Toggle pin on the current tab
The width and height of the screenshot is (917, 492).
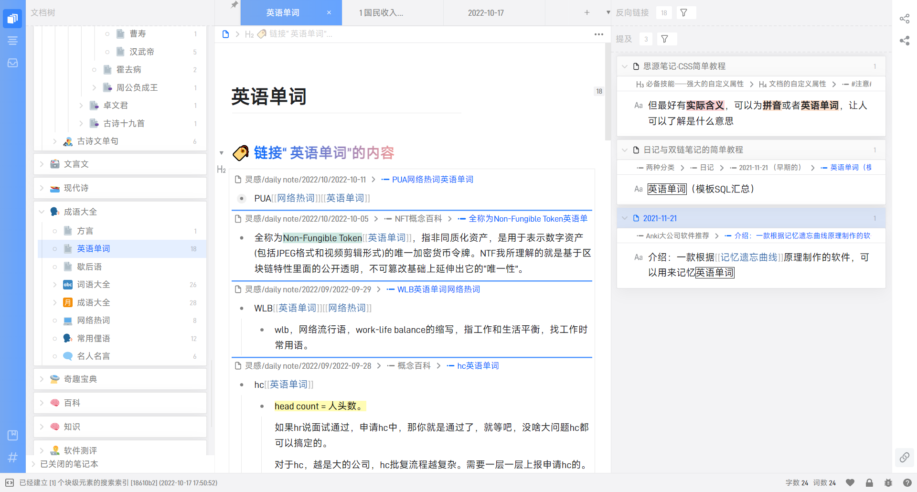[234, 5]
